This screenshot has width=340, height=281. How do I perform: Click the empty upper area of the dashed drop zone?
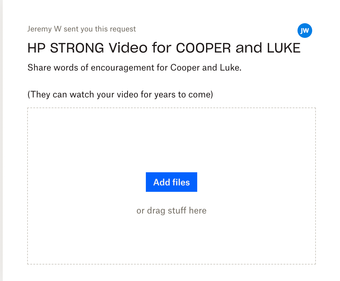tap(171, 139)
